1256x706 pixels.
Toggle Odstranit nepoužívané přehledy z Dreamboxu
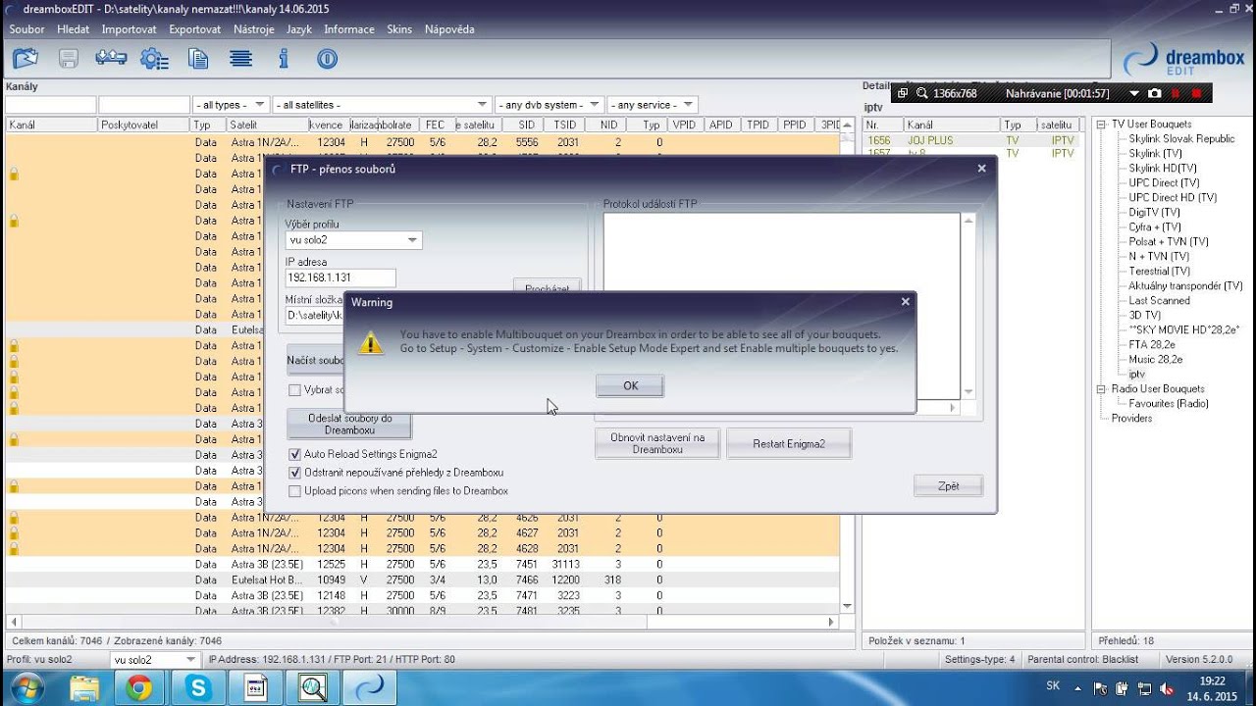294,473
